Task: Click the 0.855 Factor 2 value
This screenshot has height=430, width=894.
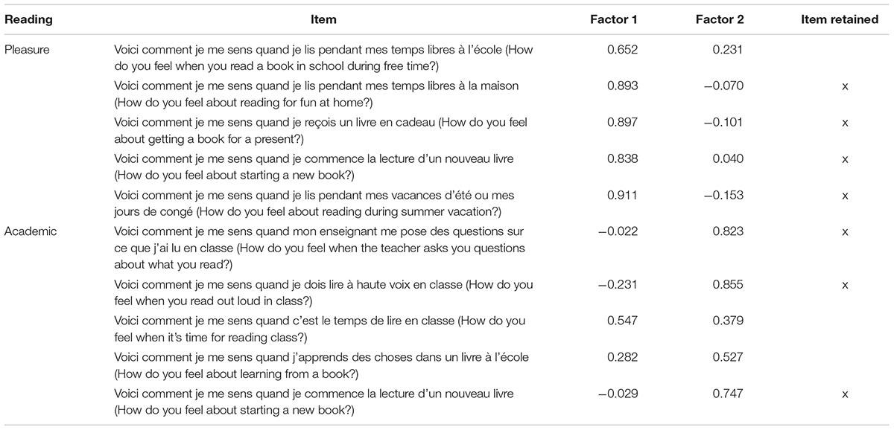Action: [728, 284]
